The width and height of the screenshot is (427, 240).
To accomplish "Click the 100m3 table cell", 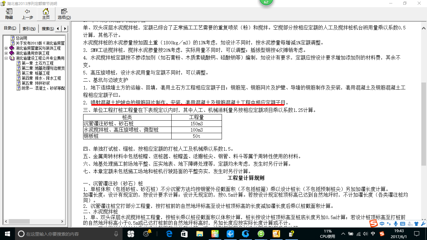I will pyautogui.click(x=197, y=130).
